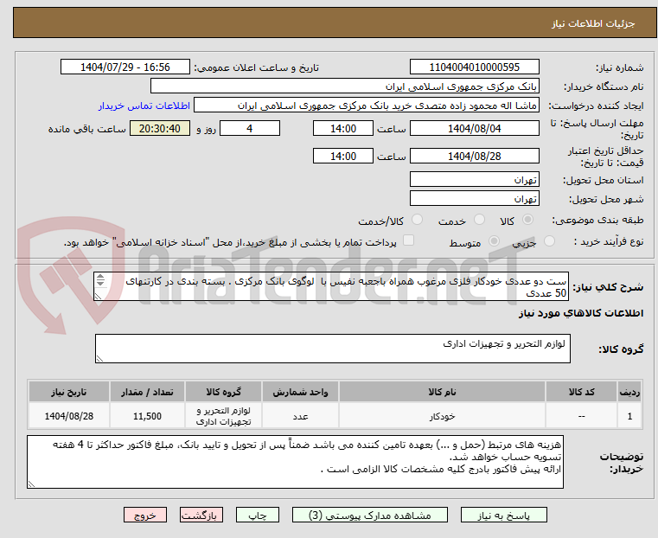Click the عدد unit cell
Image resolution: width=658 pixels, height=538 pixels.
(300, 416)
